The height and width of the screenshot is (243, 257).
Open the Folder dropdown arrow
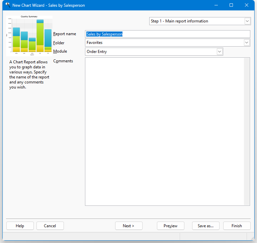click(x=247, y=43)
